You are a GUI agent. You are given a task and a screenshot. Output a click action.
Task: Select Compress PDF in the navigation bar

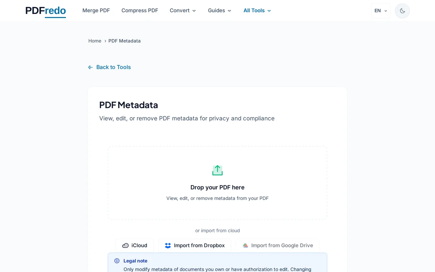140,11
